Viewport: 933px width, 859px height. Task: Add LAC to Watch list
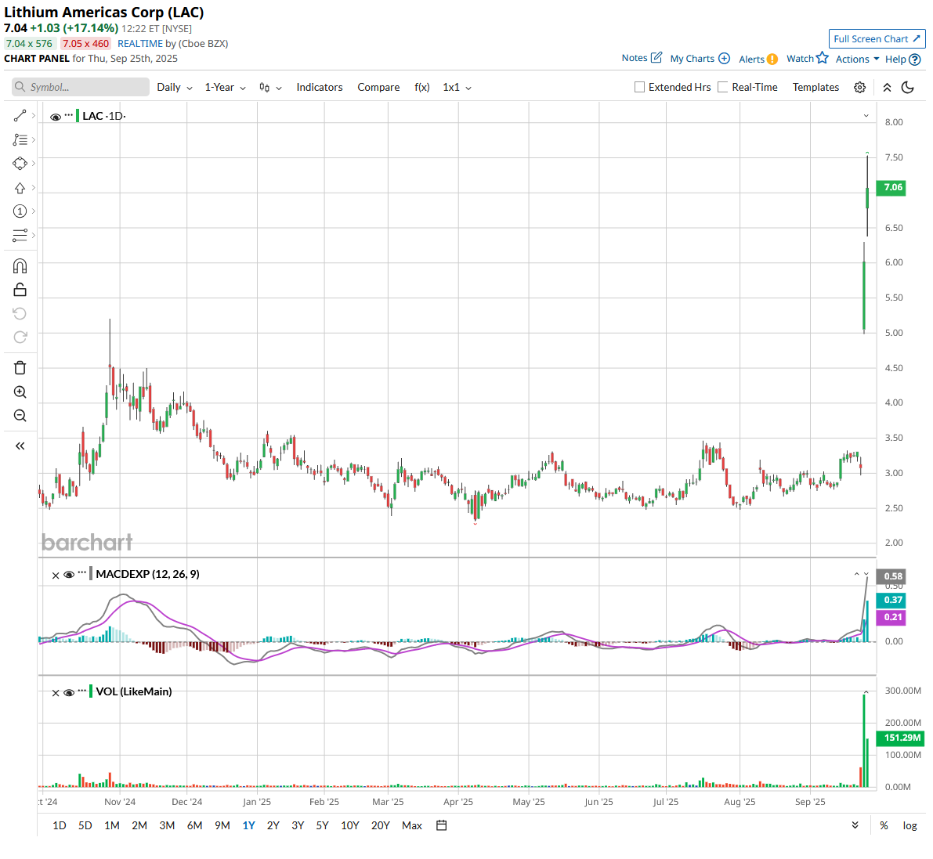coord(808,58)
